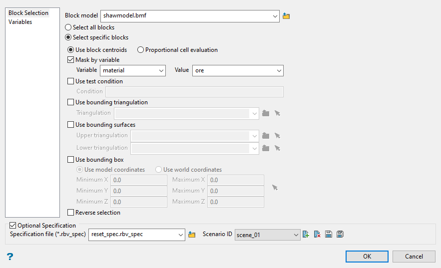Screen dimensions: 441x268
Task: Enable Use test condition checkbox
Action: click(70, 81)
